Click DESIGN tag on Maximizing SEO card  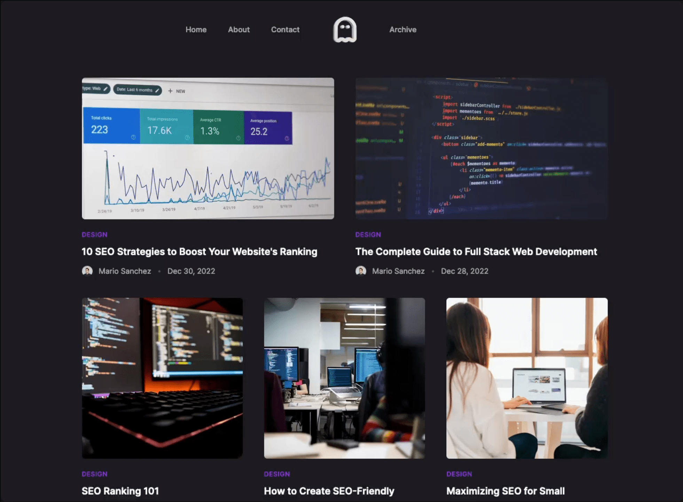459,474
